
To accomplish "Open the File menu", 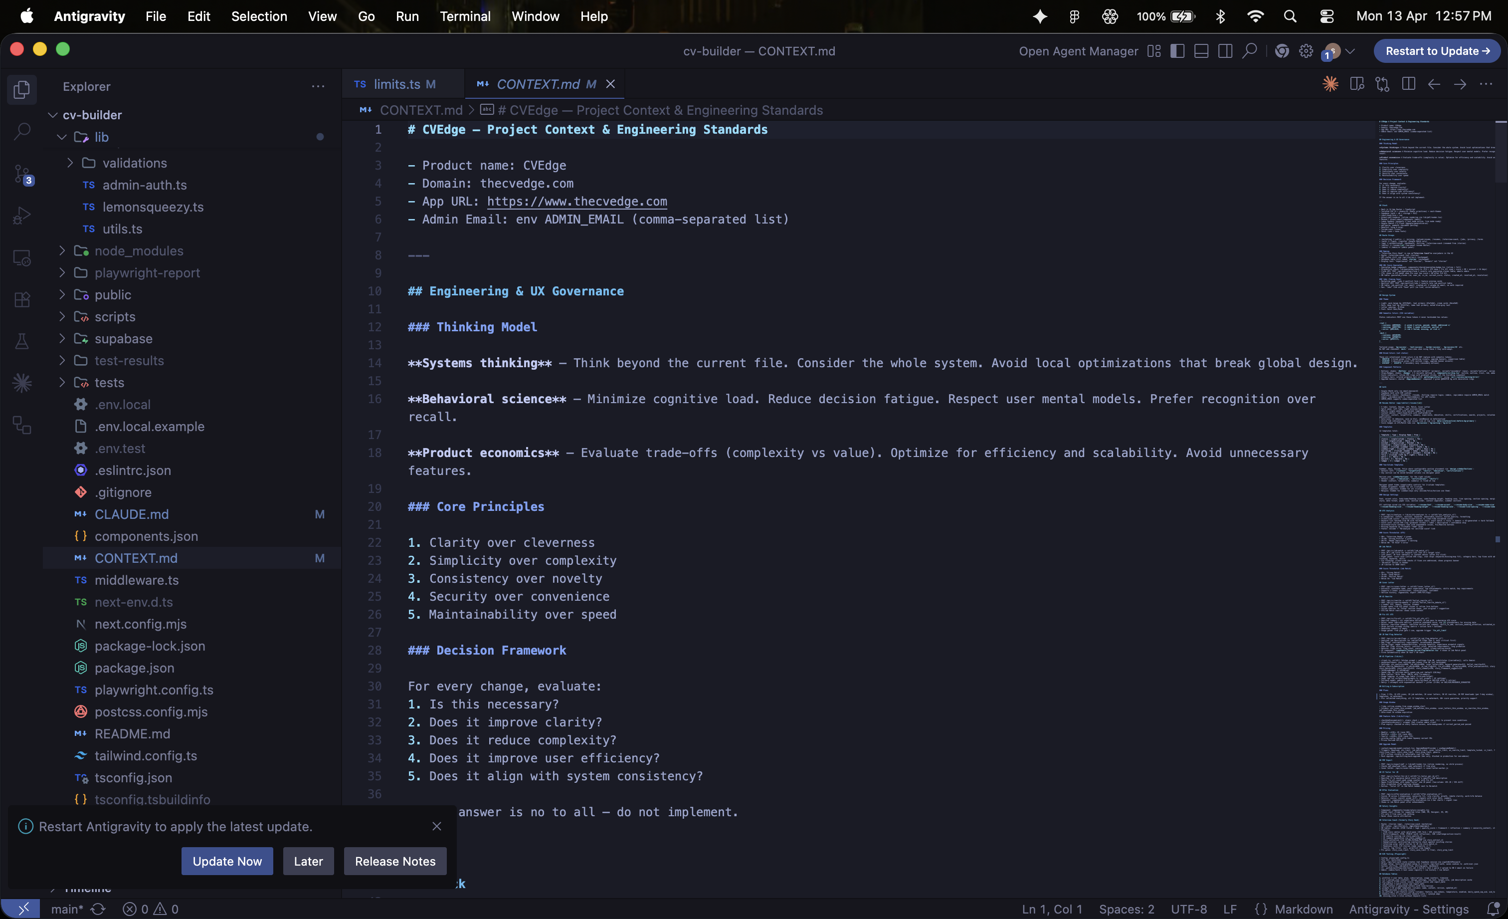I will click(x=156, y=16).
